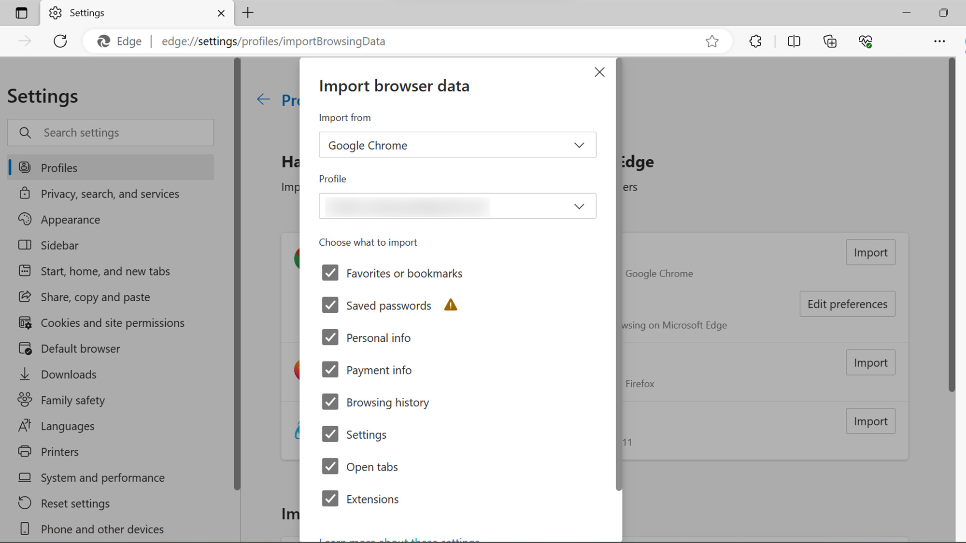Click Edit preferences for Microsoft Edge

click(x=847, y=304)
